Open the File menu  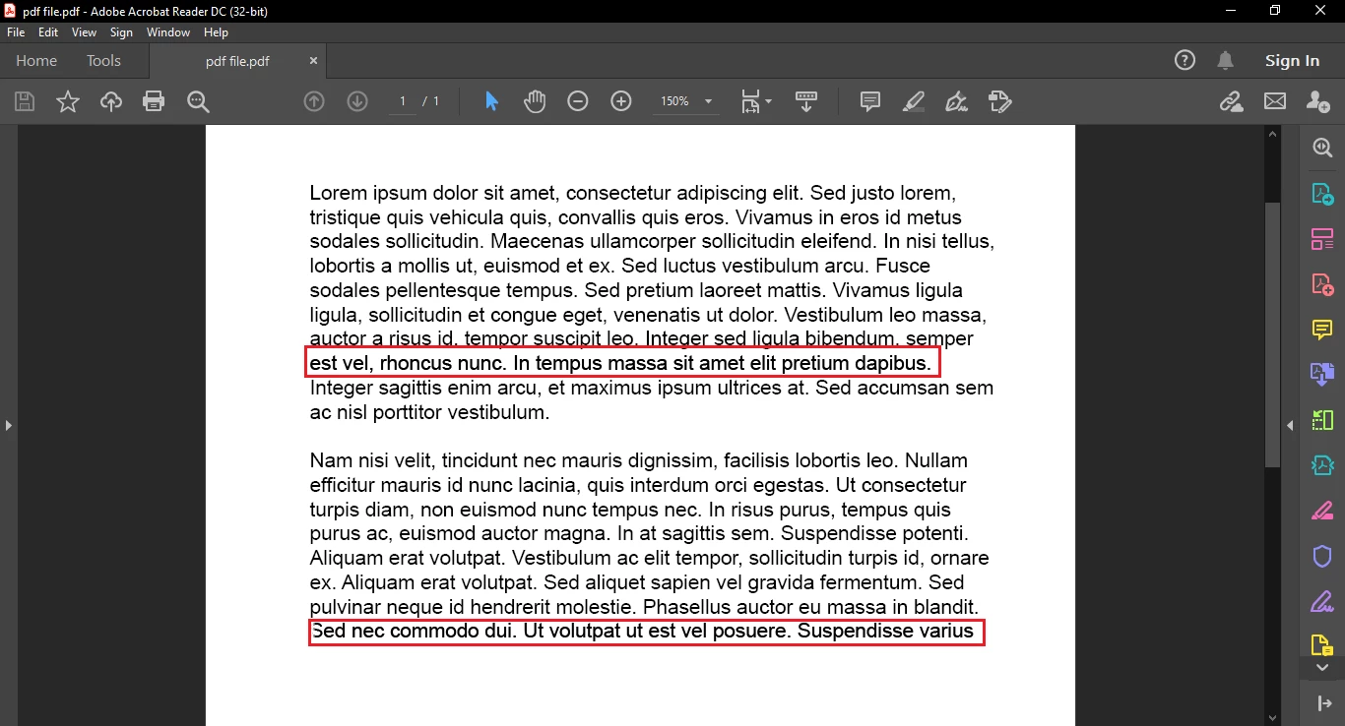click(16, 32)
